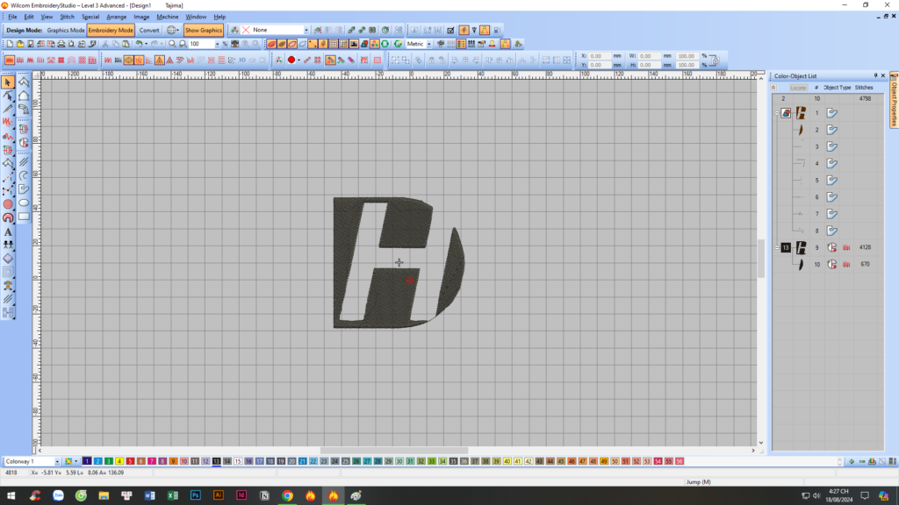Viewport: 899px width, 505px height.
Task: Switch to Graphics Mode
Action: [x=66, y=30]
